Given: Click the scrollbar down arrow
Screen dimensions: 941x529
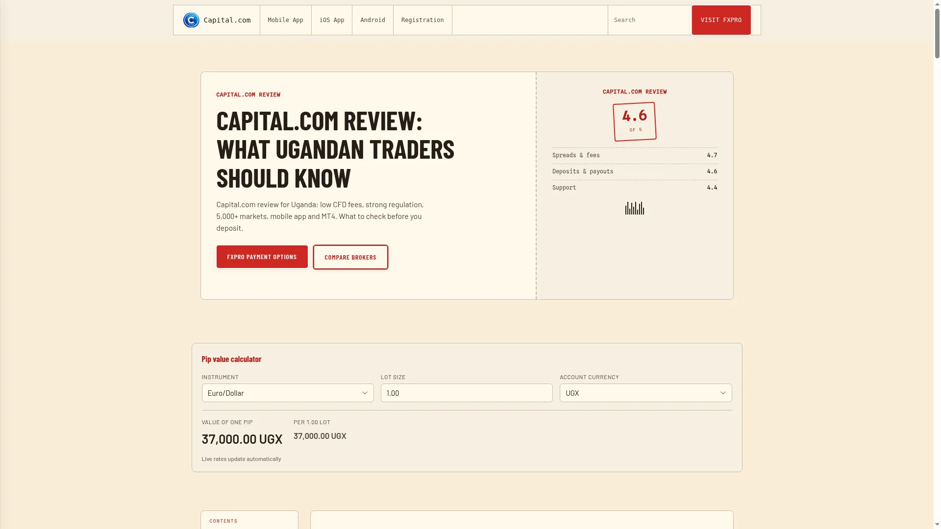Looking at the screenshot, I should click(937, 525).
